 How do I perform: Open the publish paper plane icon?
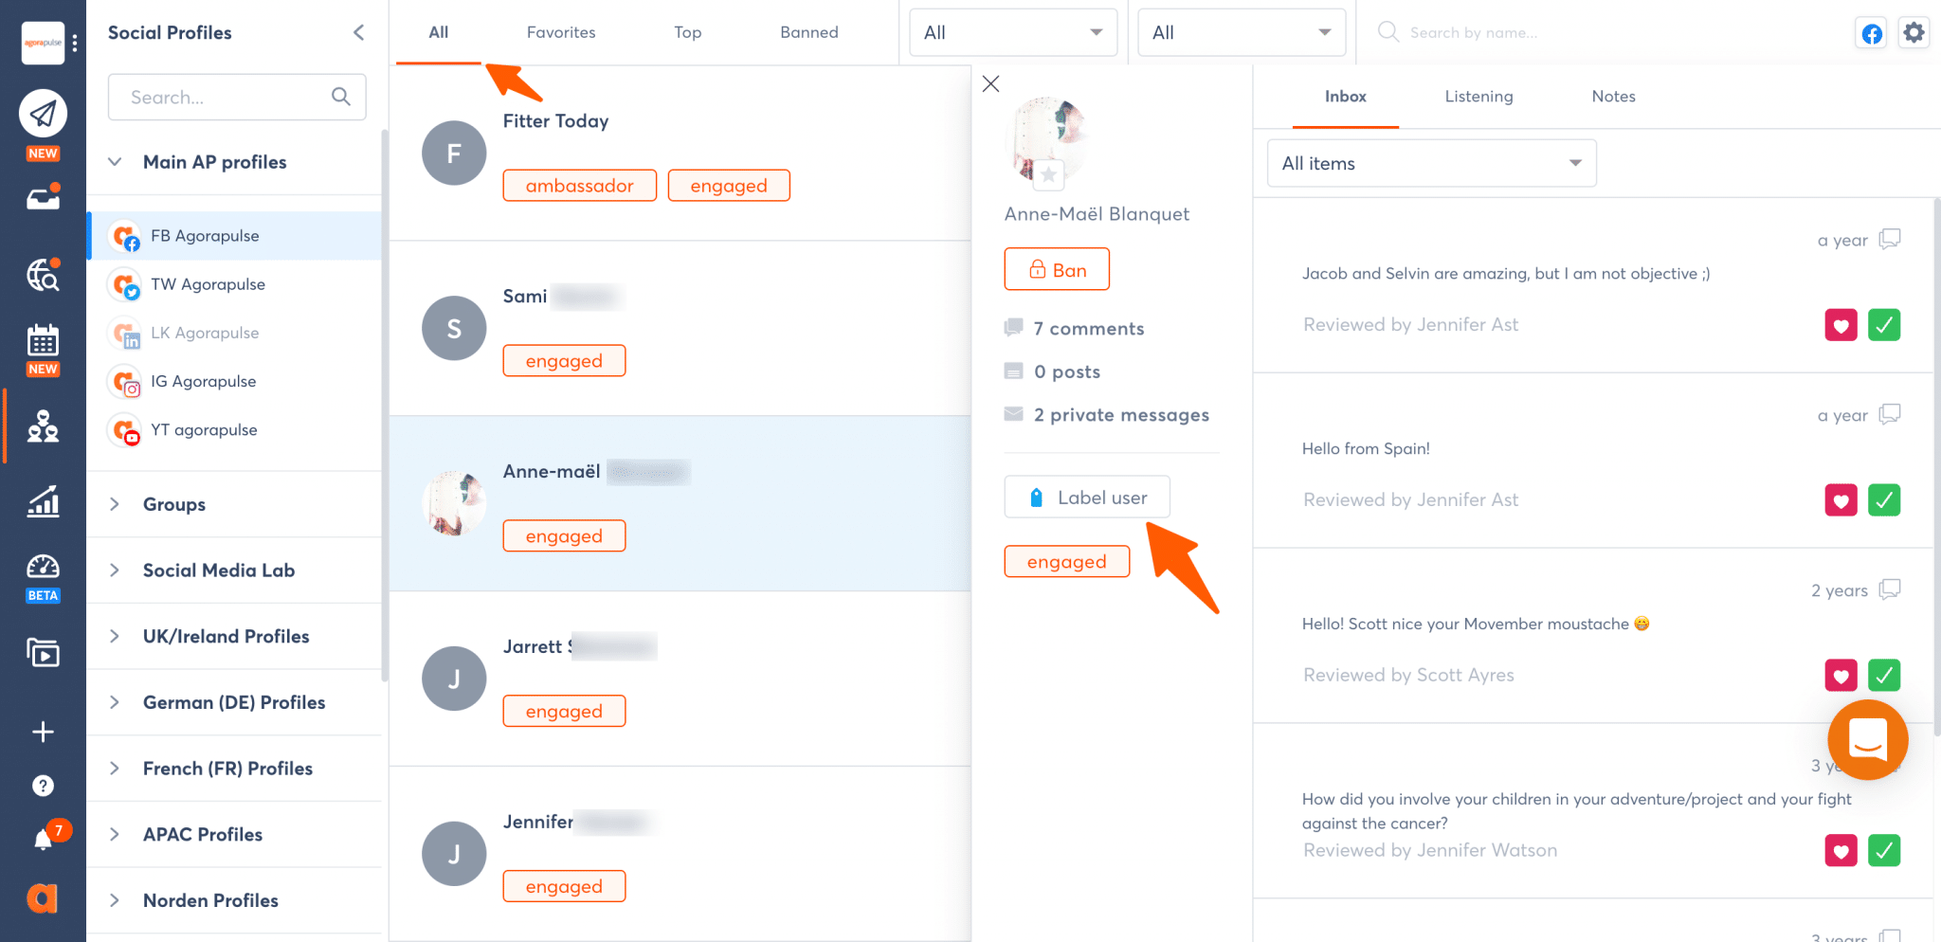pyautogui.click(x=43, y=114)
